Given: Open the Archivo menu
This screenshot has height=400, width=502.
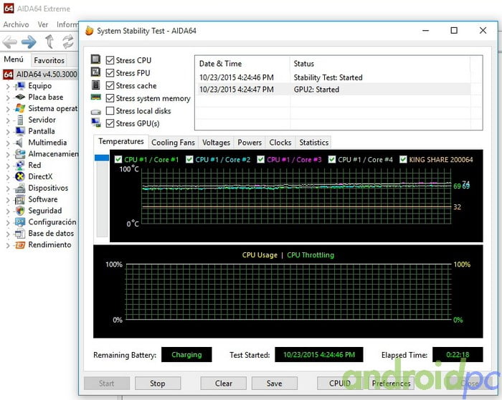Looking at the screenshot, I should [x=16, y=24].
